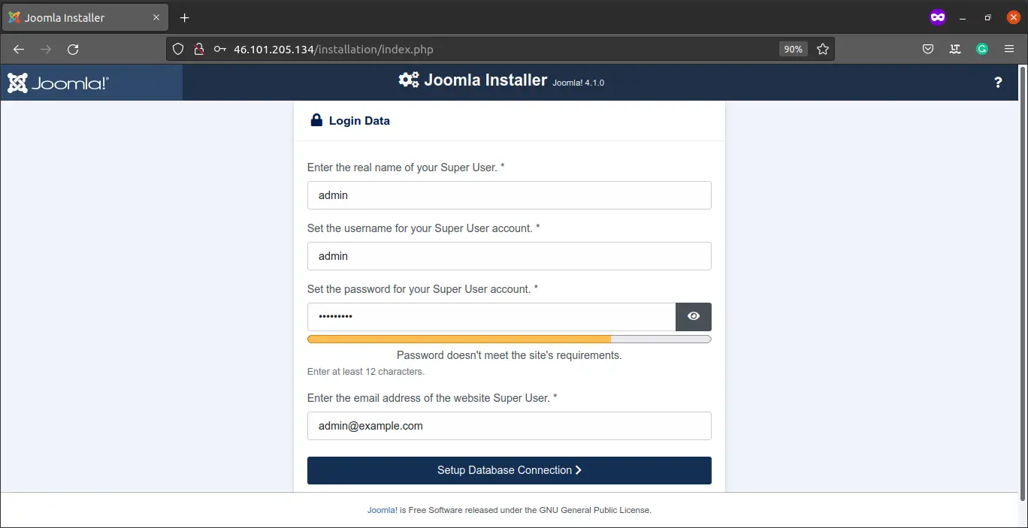Go back with browser back arrow
This screenshot has width=1028, height=528.
19,50
